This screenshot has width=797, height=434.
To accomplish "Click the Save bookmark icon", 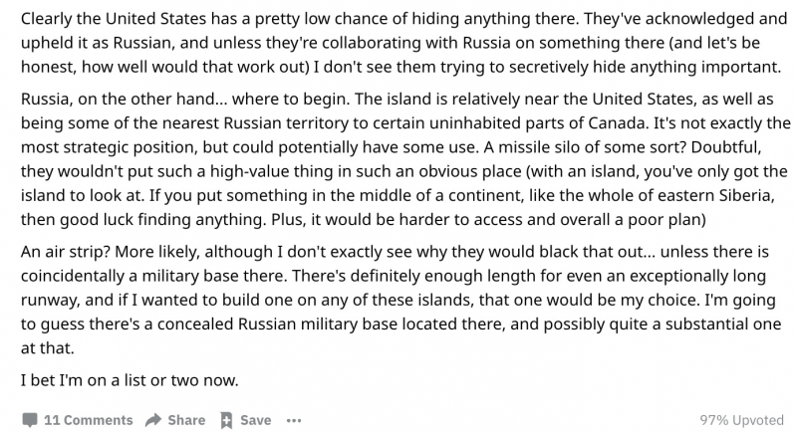I will (x=226, y=420).
